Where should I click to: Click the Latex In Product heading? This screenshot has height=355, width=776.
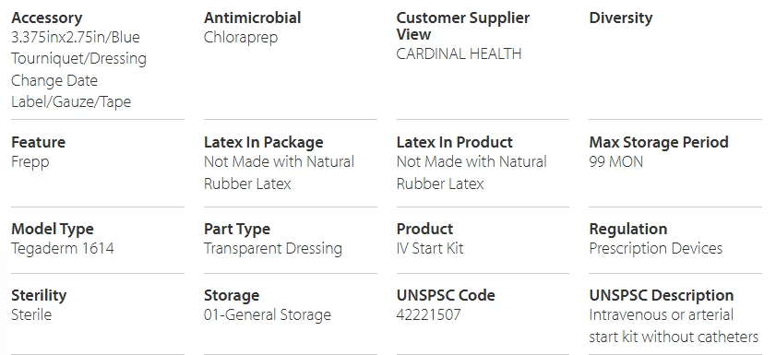pos(454,142)
